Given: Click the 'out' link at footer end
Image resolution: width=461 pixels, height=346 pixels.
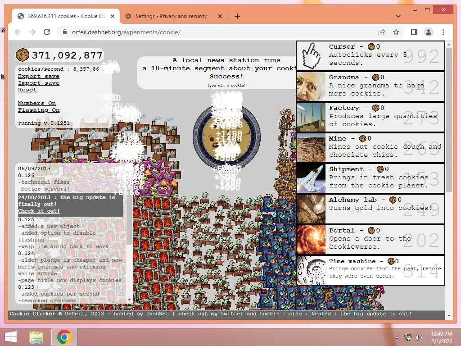Looking at the screenshot, I should [x=404, y=314].
